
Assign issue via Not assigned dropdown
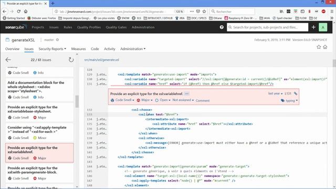183,100
